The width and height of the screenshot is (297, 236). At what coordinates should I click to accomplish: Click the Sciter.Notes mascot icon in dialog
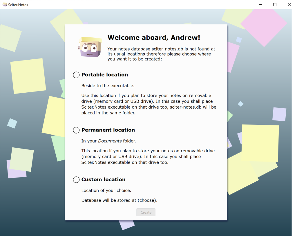90,47
